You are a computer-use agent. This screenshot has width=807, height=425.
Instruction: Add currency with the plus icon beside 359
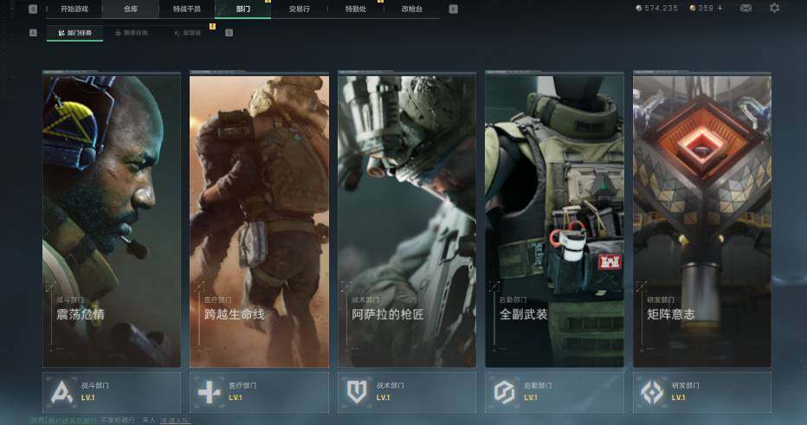(720, 9)
